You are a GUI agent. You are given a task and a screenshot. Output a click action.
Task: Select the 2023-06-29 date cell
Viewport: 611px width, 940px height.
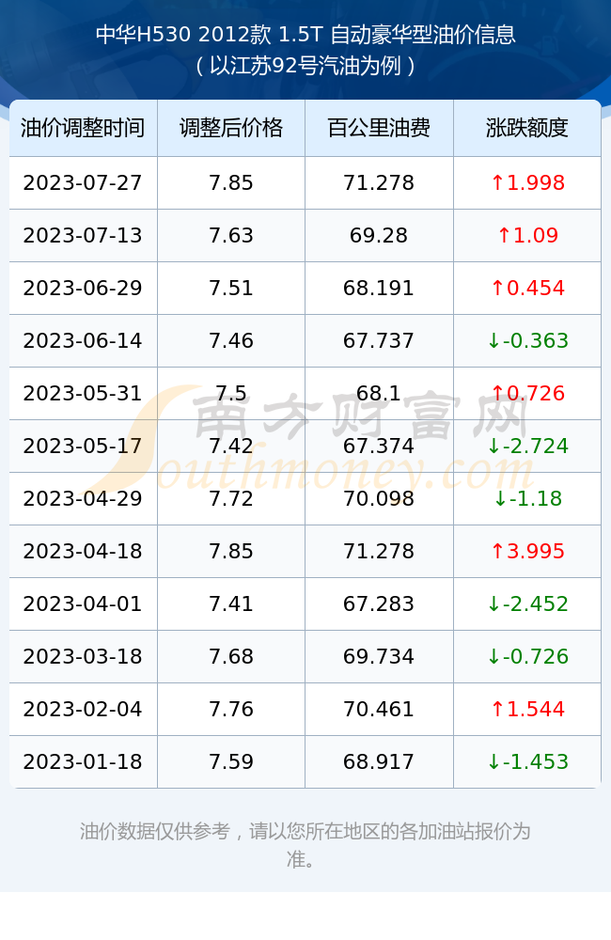(x=83, y=289)
